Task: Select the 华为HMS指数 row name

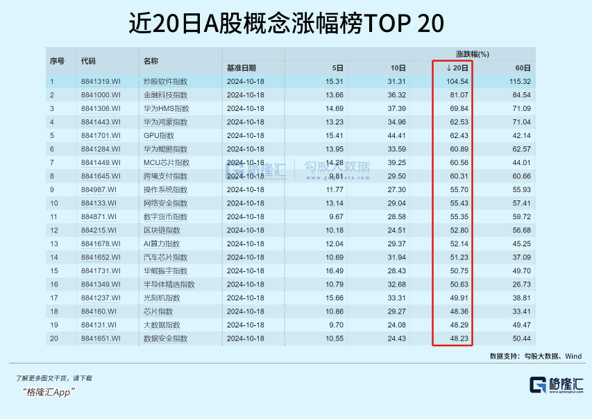Action: click(x=166, y=109)
